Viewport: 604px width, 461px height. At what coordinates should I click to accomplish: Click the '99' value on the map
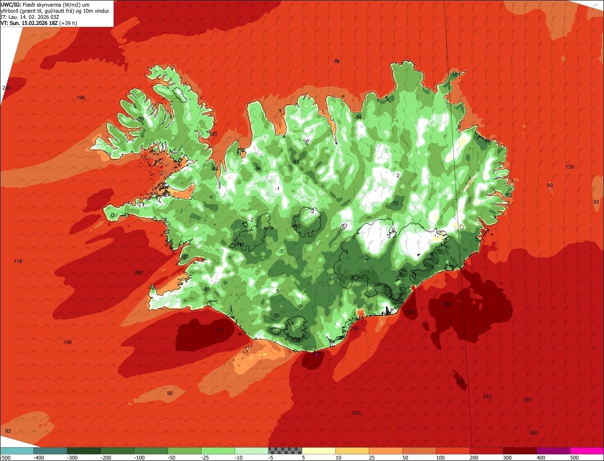550,185
